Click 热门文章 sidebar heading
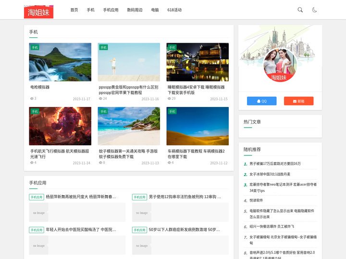 [x=252, y=122]
